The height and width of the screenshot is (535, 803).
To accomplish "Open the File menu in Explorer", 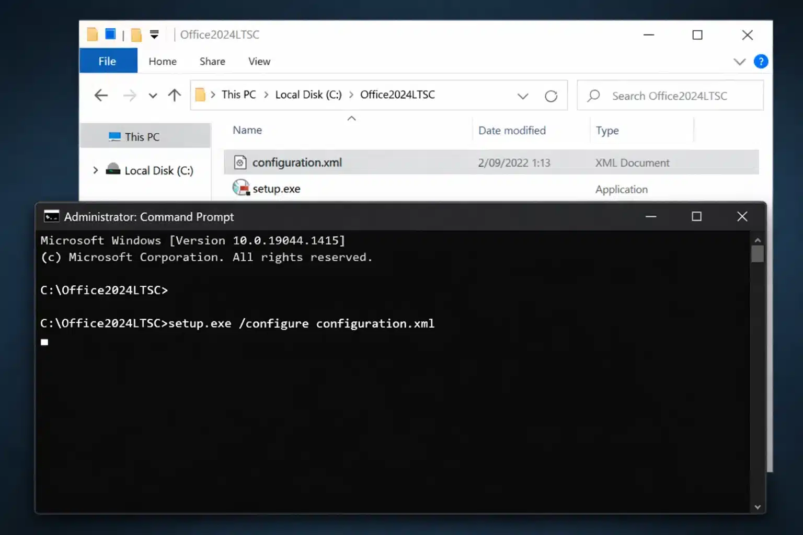I will pos(107,61).
